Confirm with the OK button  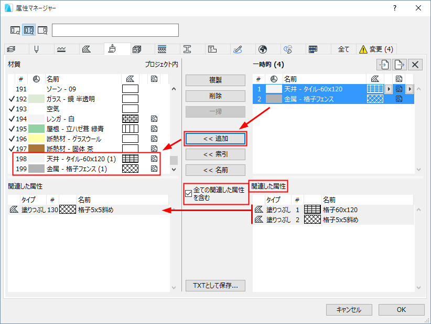click(401, 310)
